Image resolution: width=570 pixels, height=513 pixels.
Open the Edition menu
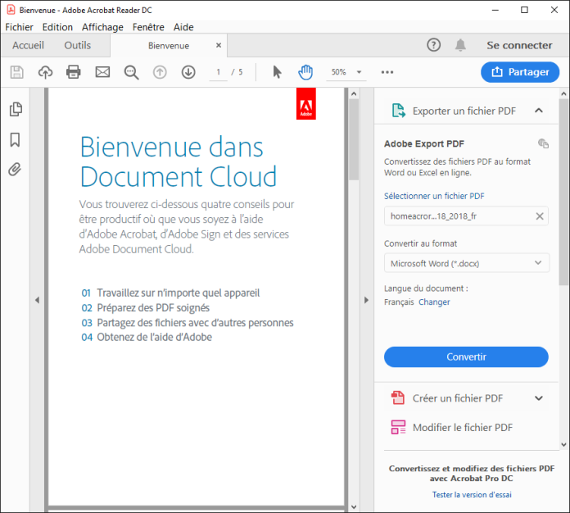coord(57,27)
